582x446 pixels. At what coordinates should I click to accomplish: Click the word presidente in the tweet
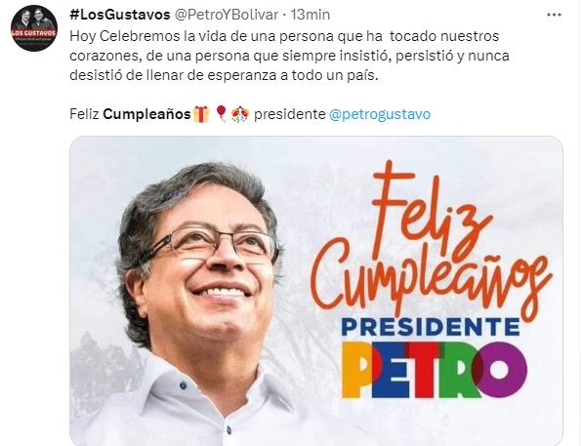point(289,114)
